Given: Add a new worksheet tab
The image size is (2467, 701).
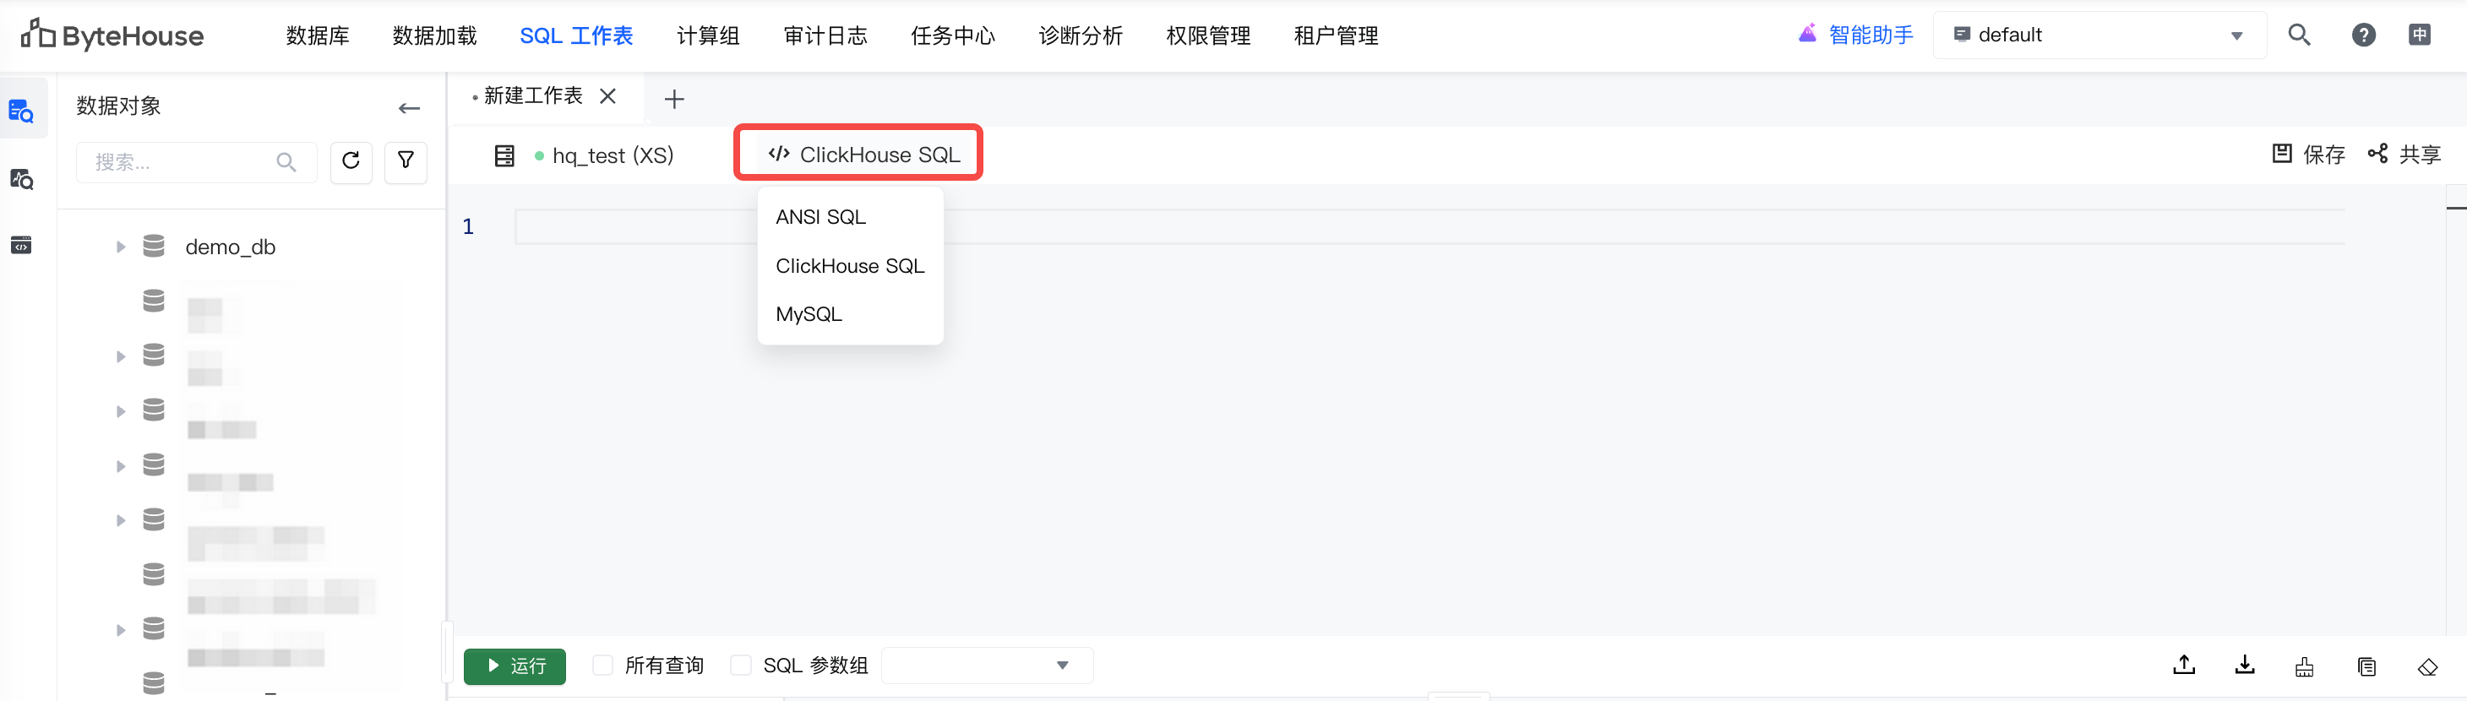Looking at the screenshot, I should click(x=674, y=99).
